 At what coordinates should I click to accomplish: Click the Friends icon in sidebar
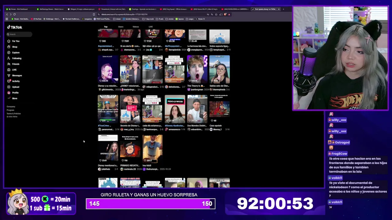point(8,64)
